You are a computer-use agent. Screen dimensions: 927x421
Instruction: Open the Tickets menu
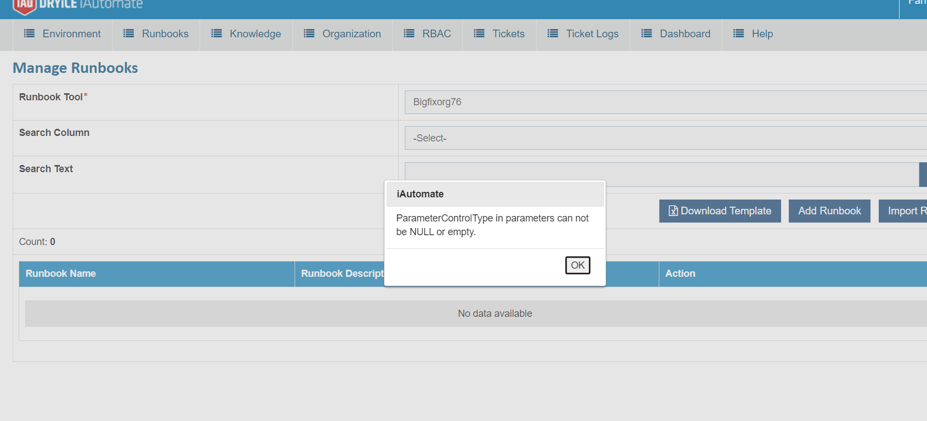500,34
